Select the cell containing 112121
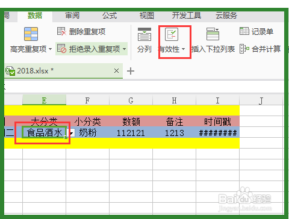Viewport: 289px width, 219px height. tap(131, 132)
